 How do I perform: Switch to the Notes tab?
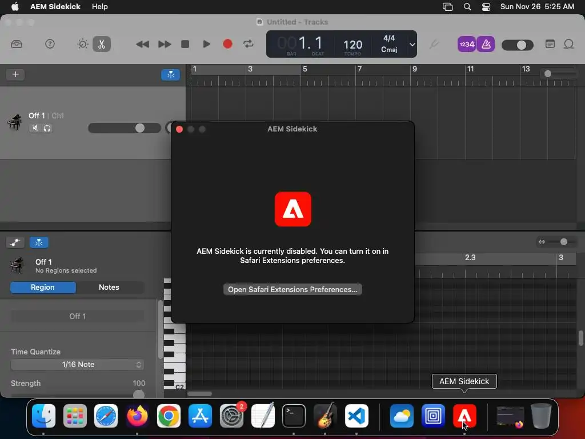(109, 287)
